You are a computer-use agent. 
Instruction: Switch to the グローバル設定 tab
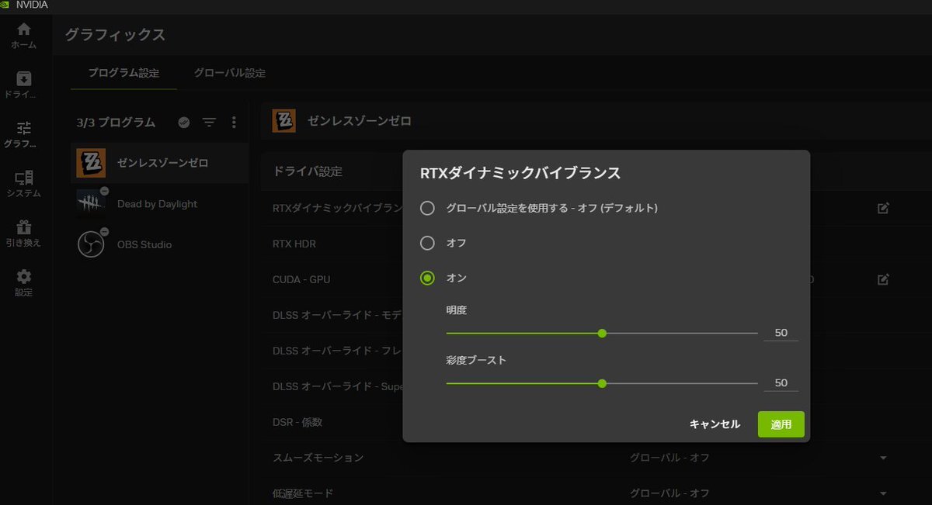click(x=230, y=73)
